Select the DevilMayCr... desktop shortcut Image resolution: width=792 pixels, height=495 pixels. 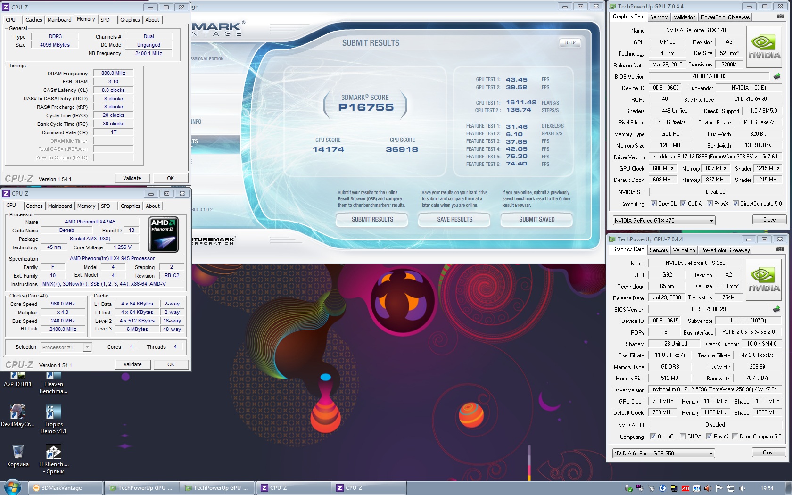(17, 416)
